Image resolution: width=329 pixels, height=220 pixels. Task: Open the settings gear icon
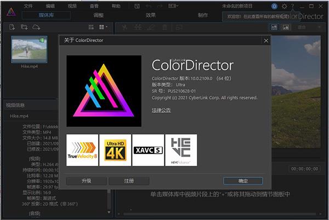(x=284, y=6)
